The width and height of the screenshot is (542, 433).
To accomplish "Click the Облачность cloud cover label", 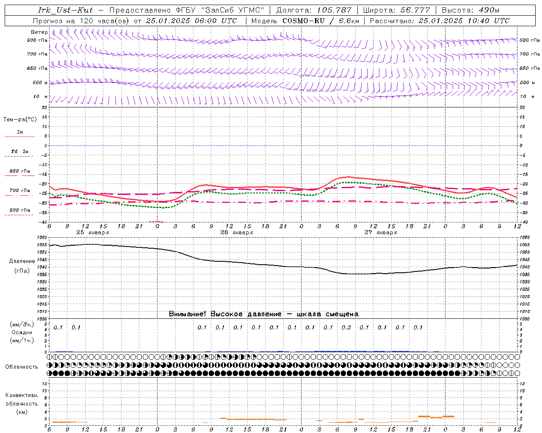I will [x=22, y=367].
